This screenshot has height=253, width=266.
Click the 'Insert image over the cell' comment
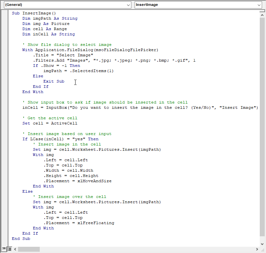pos(70,197)
